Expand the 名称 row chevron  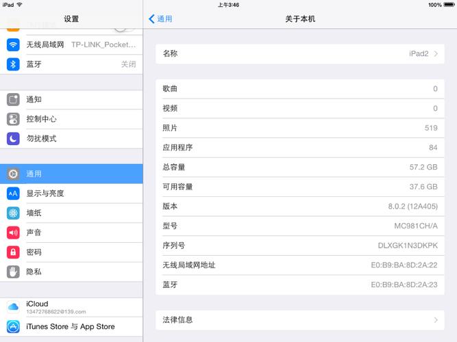436,54
